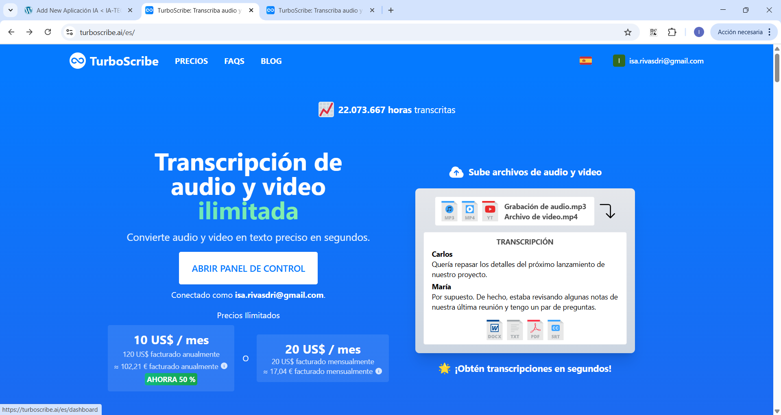This screenshot has height=415, width=781.
Task: Expand the browser tab search dropdown
Action: tap(11, 10)
